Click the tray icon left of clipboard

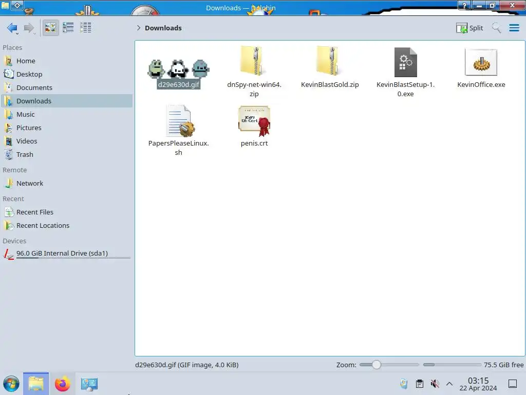point(404,384)
